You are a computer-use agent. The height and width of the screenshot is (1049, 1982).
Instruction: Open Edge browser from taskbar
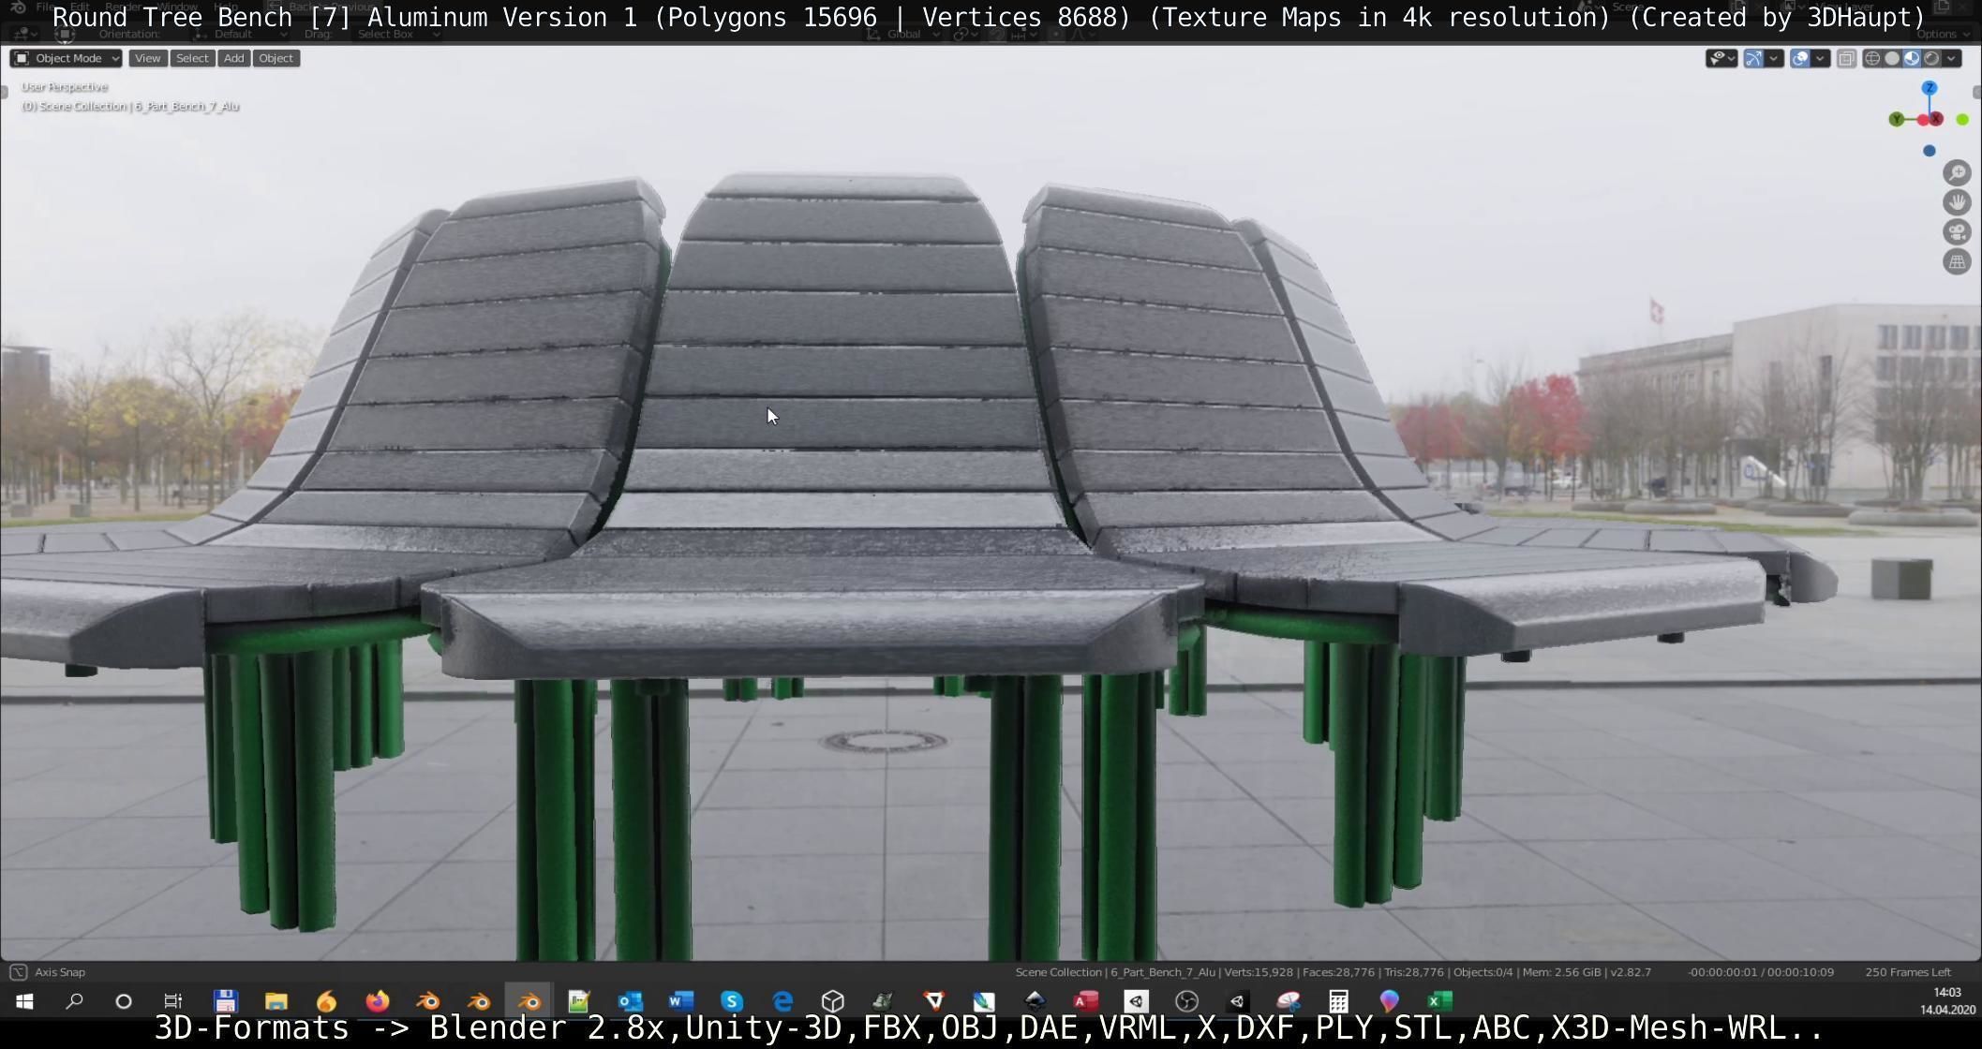pyautogui.click(x=782, y=1001)
